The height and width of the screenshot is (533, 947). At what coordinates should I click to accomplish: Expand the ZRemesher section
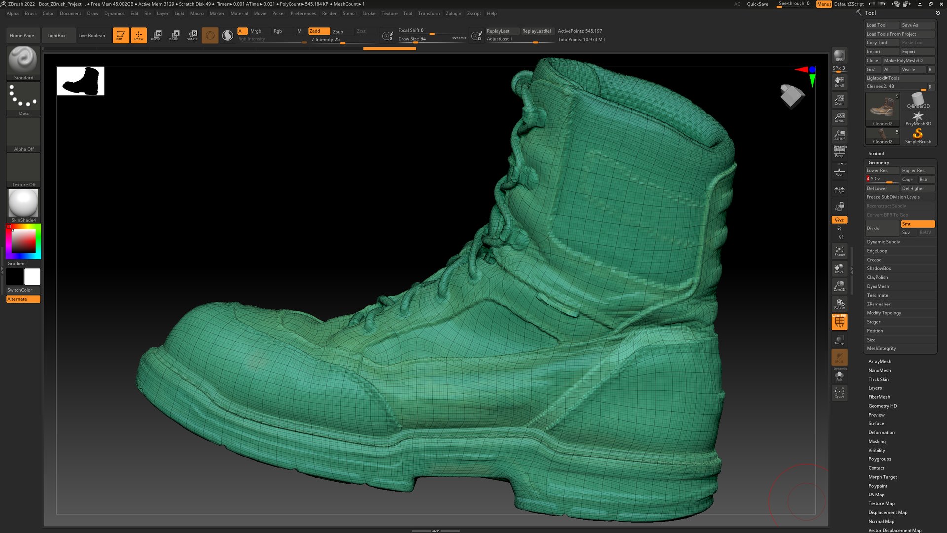click(x=878, y=304)
